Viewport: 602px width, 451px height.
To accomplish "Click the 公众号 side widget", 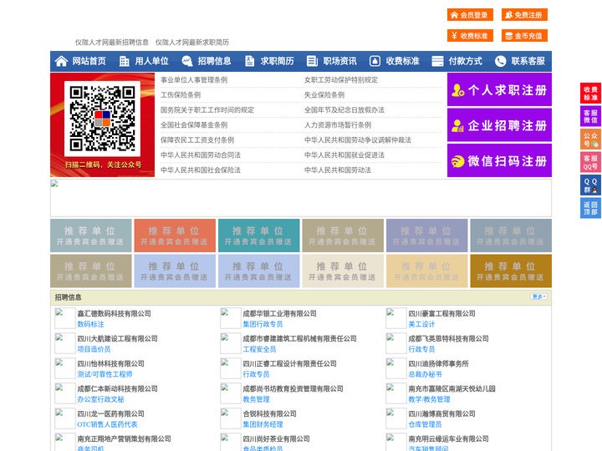I will pyautogui.click(x=590, y=139).
